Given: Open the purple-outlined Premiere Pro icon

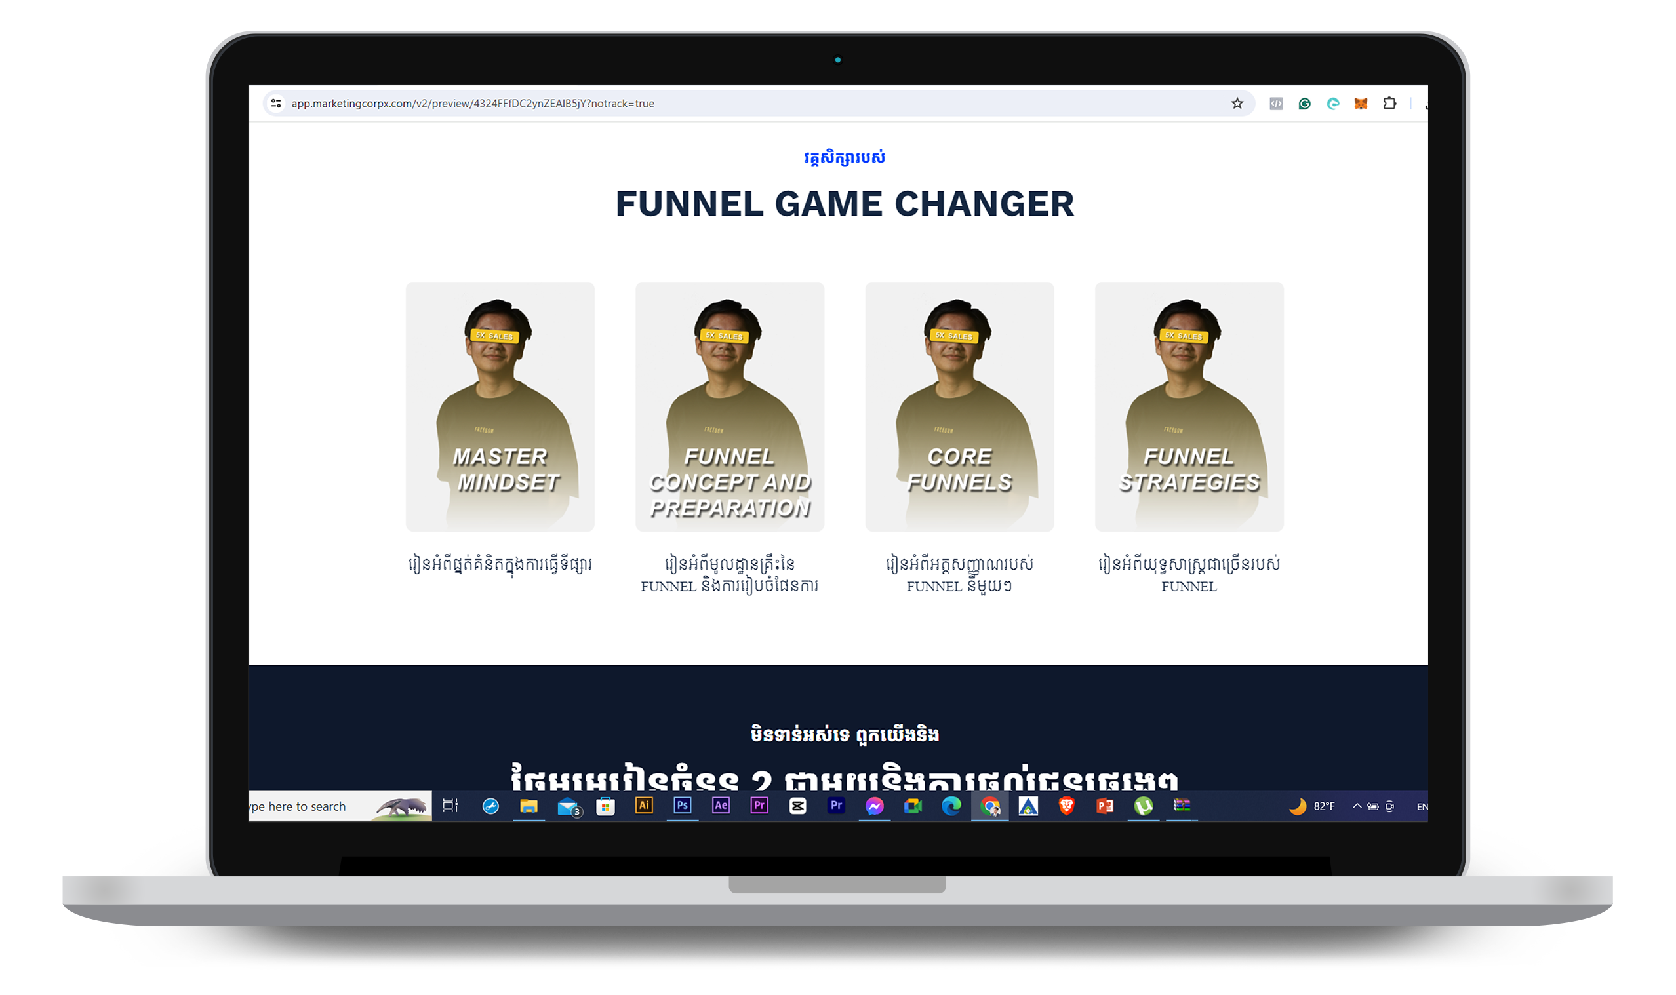Looking at the screenshot, I should 759,806.
